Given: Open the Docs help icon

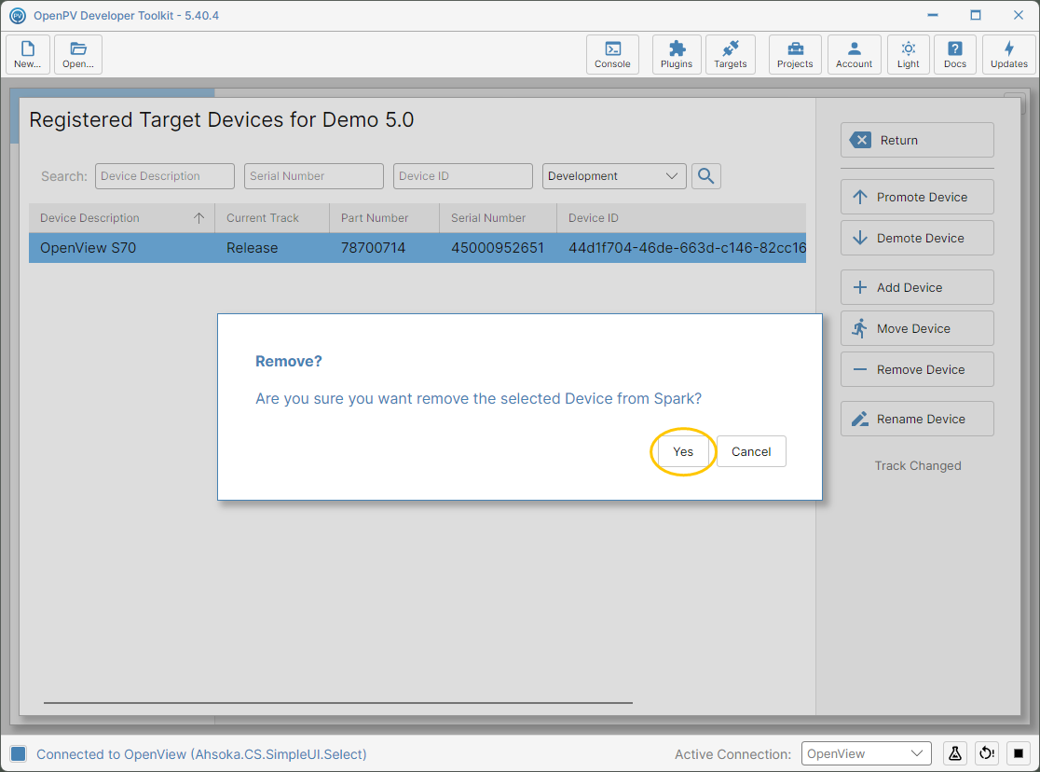Looking at the screenshot, I should coord(955,54).
